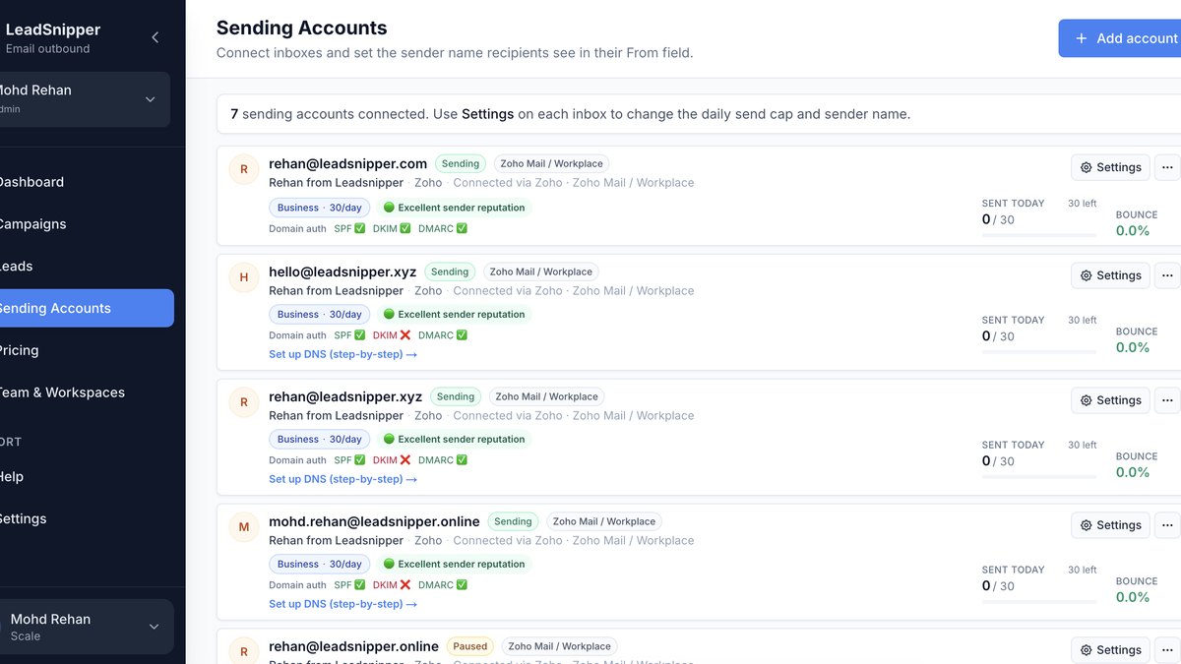Open Set up DNS link for mohd.rehan@leadsnipper.online
Image resolution: width=1181 pixels, height=664 pixels.
[342, 604]
